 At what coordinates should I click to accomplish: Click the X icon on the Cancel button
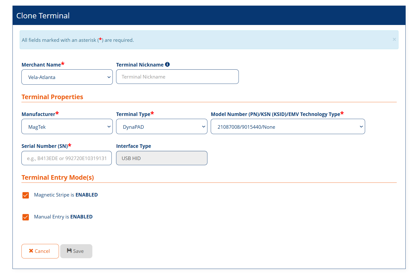click(x=31, y=251)
